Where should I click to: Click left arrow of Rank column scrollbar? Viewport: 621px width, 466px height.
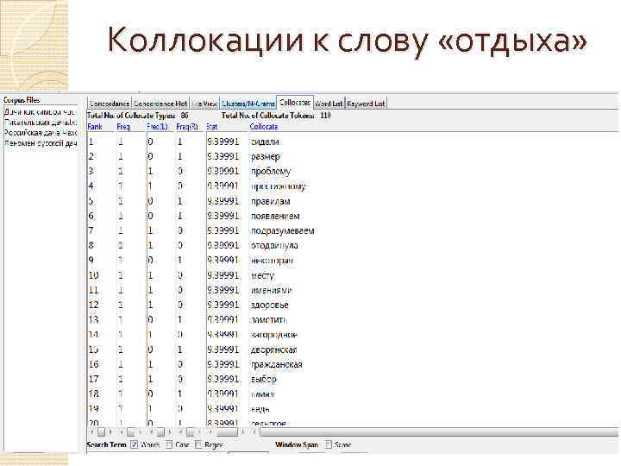tap(92, 432)
